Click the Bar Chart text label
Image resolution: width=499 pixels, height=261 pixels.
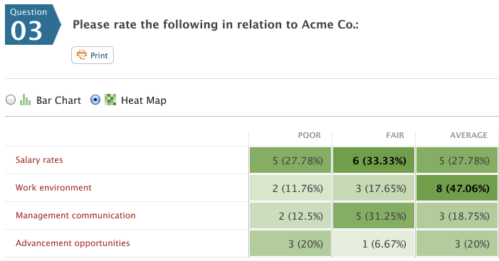pos(58,100)
